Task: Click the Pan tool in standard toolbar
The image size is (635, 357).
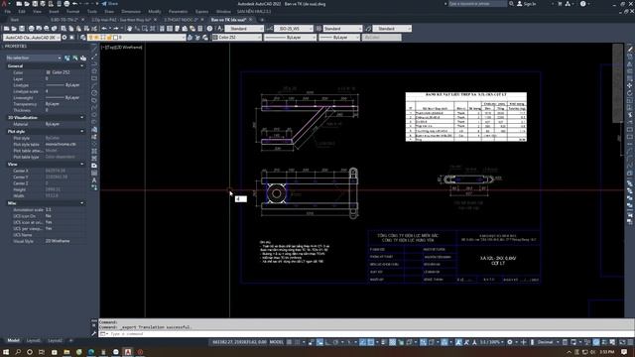Action: [130, 29]
